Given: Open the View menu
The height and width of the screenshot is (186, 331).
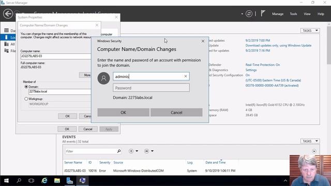Looking at the screenshot, I should coord(307,14).
